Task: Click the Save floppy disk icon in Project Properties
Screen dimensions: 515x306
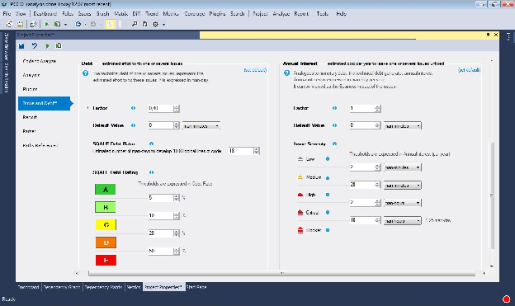Action: click(21, 46)
